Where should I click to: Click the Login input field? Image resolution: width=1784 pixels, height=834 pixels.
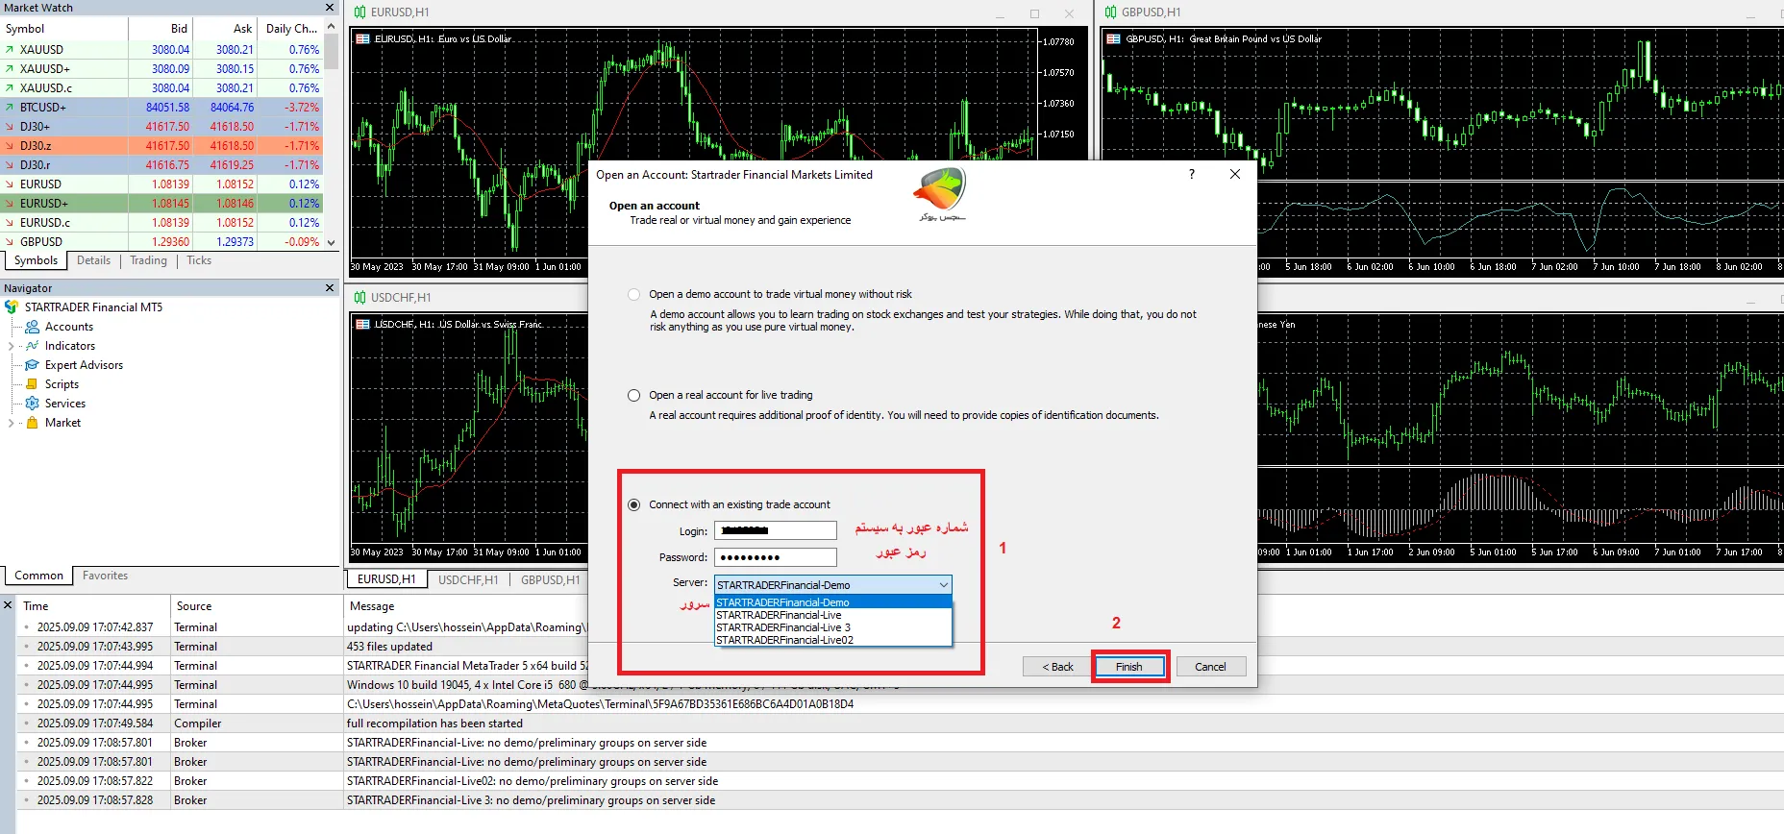pos(776,531)
